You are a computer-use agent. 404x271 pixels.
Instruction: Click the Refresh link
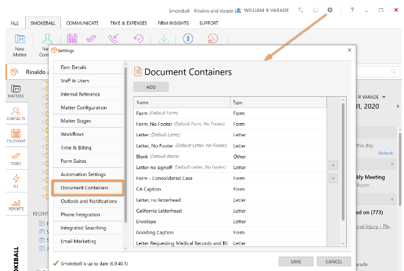[x=386, y=153]
